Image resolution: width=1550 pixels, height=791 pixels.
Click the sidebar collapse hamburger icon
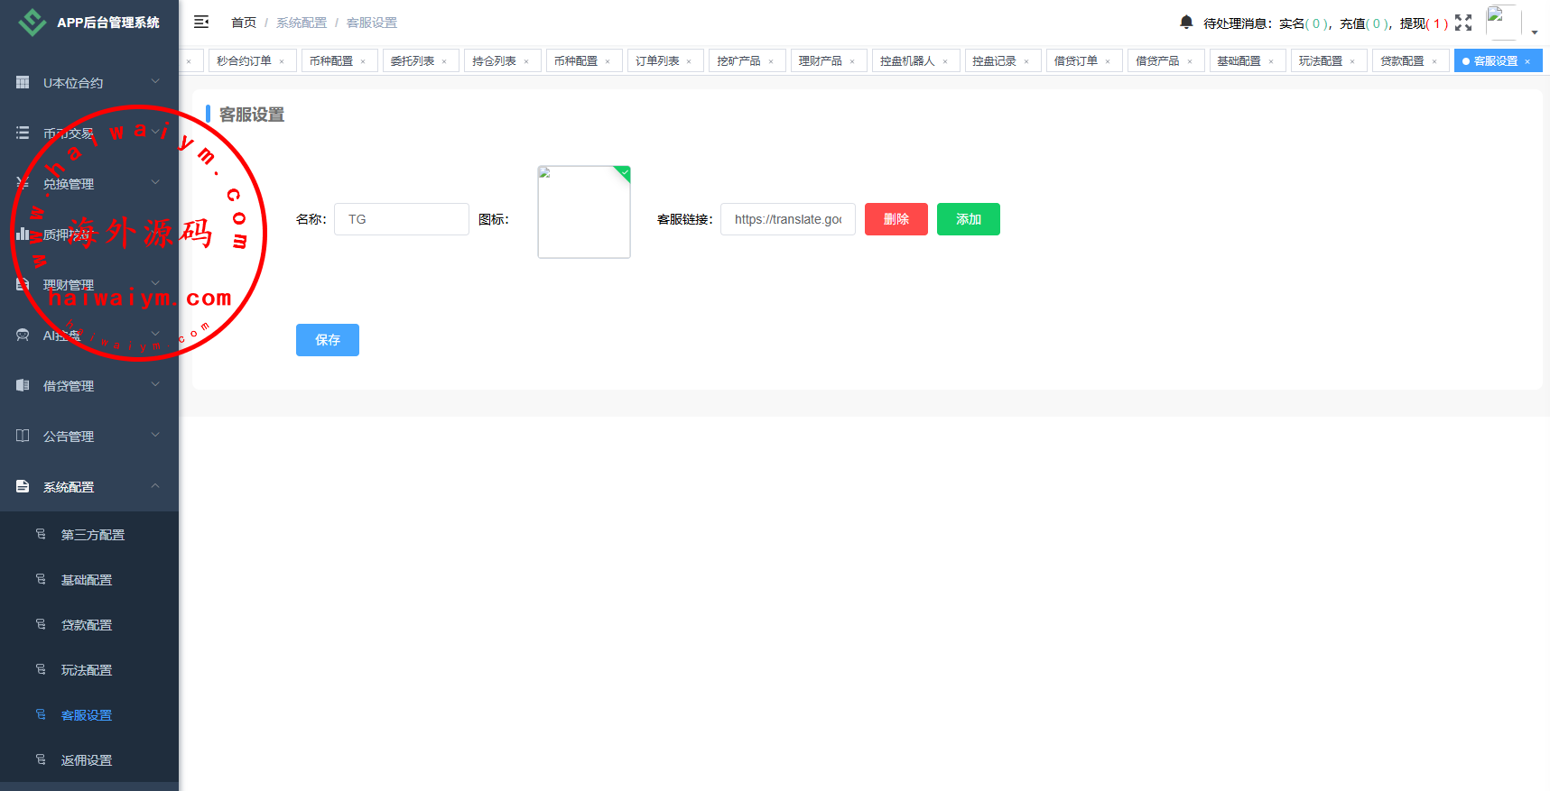coord(201,22)
